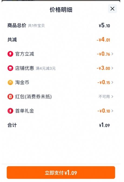Tap the 红包(消费券未抵) label
Screen dimensions: 124x182
pos(33,97)
